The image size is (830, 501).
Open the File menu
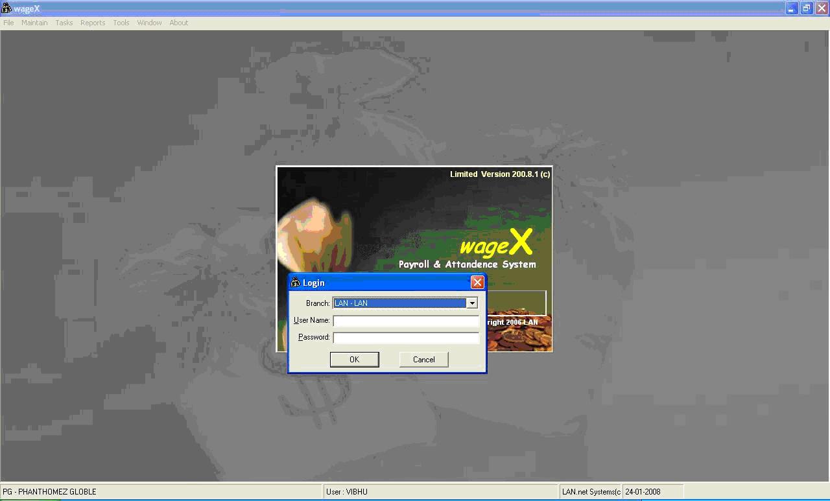click(x=8, y=23)
